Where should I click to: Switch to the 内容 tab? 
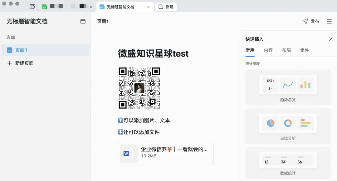(268, 50)
